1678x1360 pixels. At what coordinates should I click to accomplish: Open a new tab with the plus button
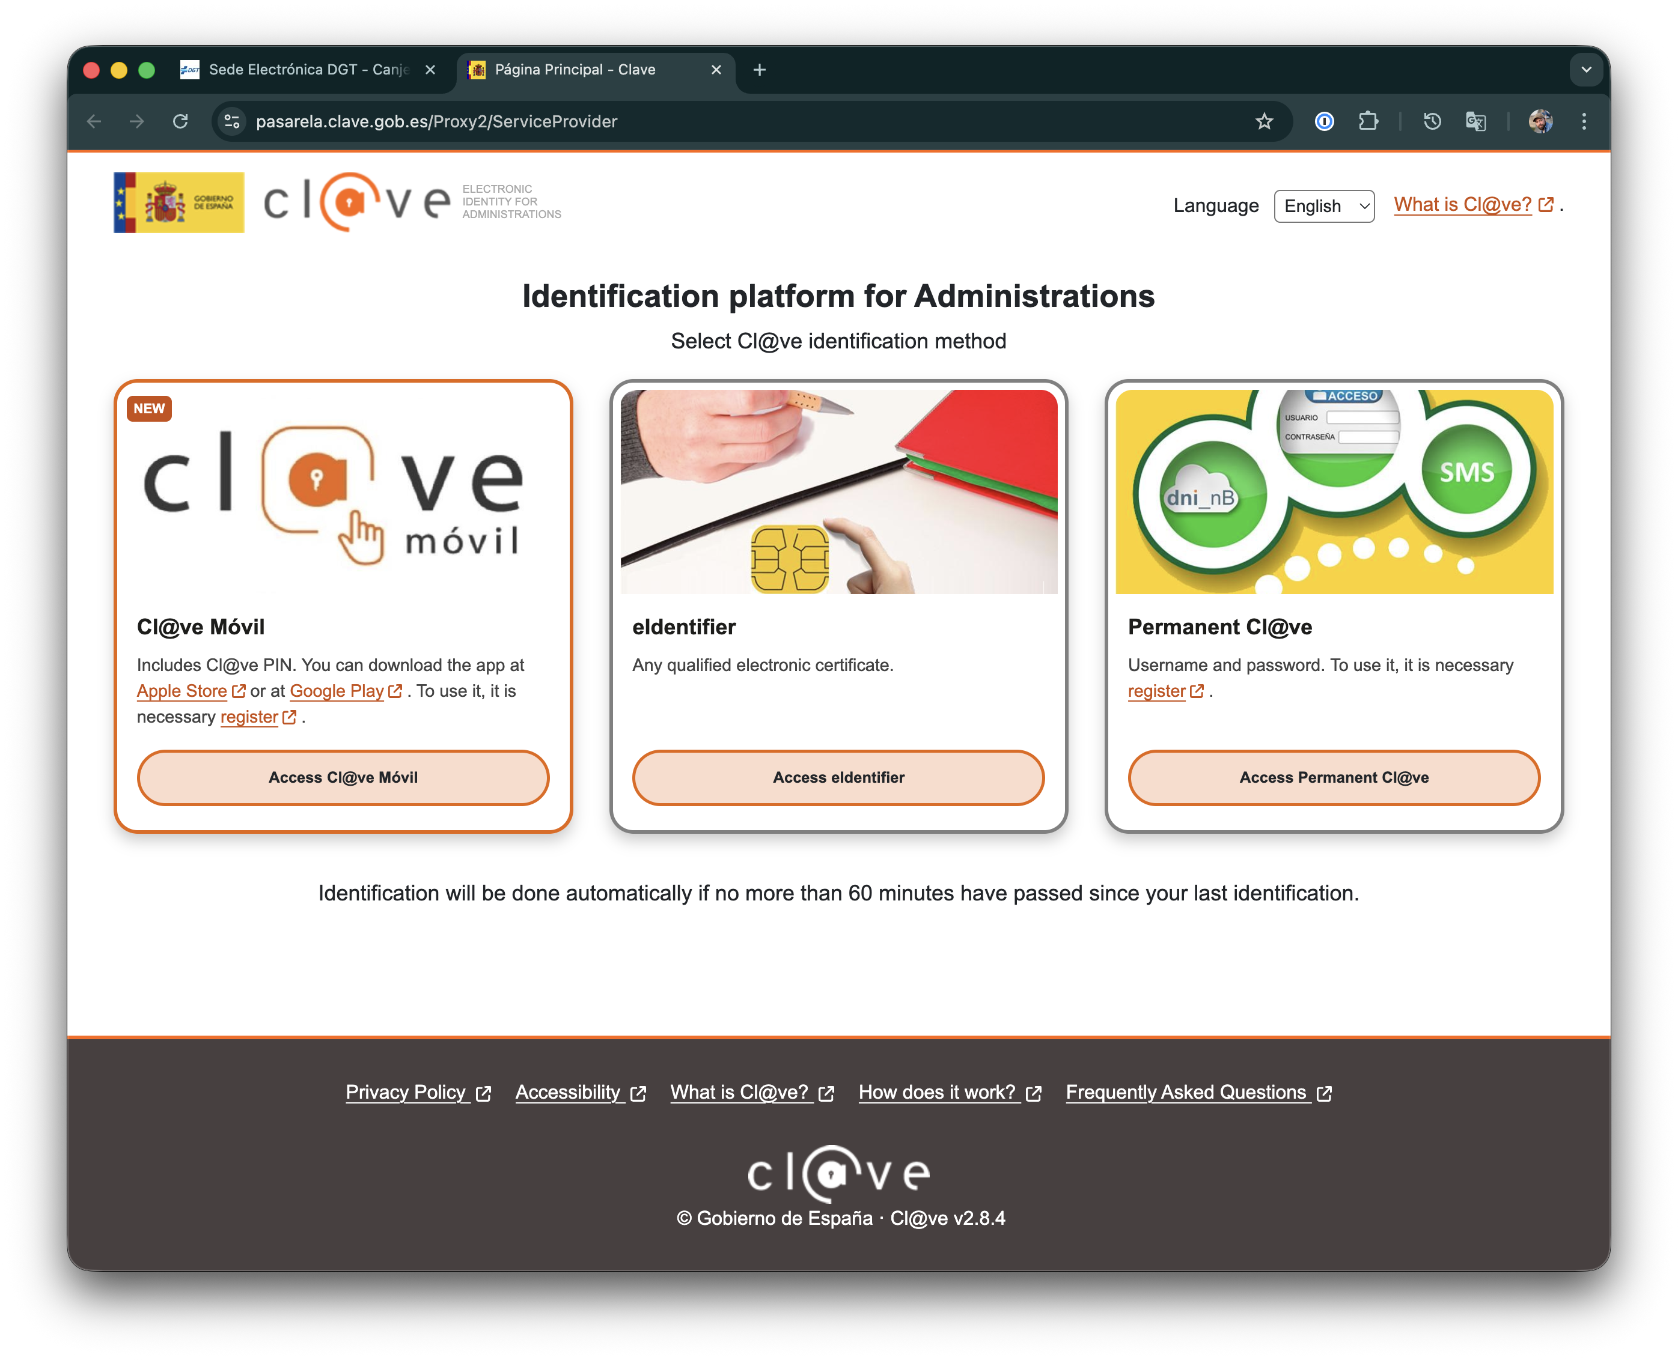(758, 70)
